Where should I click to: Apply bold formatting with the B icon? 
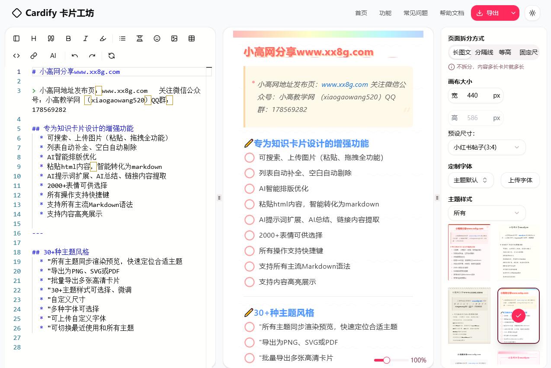tap(68, 38)
